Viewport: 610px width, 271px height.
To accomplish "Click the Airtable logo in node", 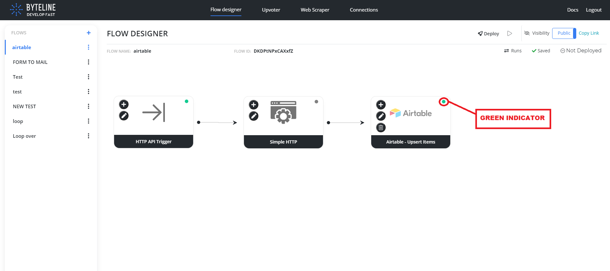I will tap(411, 113).
